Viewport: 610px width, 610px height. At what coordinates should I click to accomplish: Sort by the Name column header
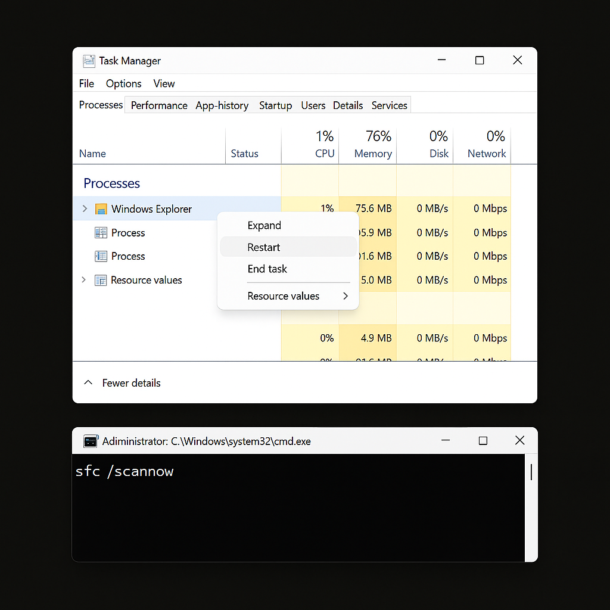pos(92,154)
